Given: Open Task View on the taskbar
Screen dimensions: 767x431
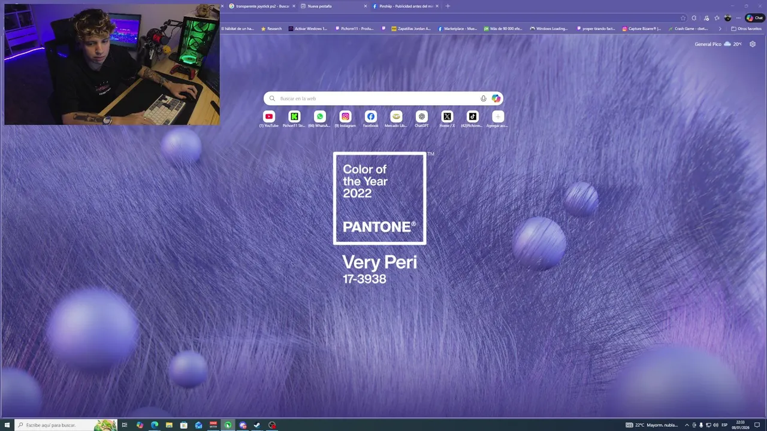Looking at the screenshot, I should pyautogui.click(x=125, y=425).
